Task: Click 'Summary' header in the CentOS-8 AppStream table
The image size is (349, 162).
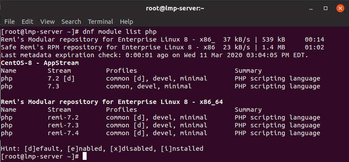Action: point(248,71)
